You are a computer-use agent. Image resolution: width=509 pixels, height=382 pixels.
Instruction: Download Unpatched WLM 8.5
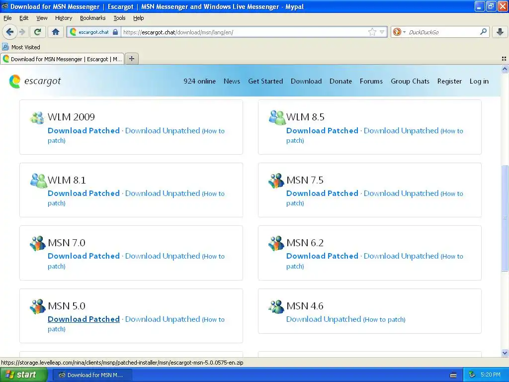[401, 131]
